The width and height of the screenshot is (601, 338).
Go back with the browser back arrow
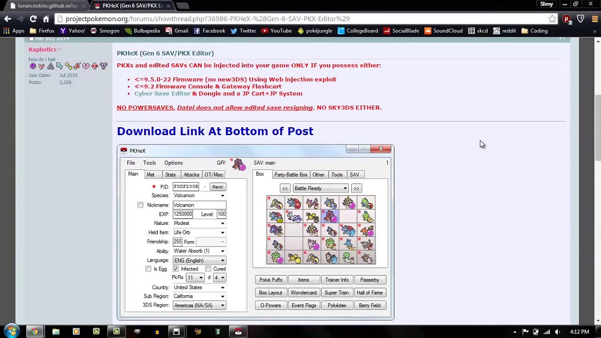[x=8, y=19]
